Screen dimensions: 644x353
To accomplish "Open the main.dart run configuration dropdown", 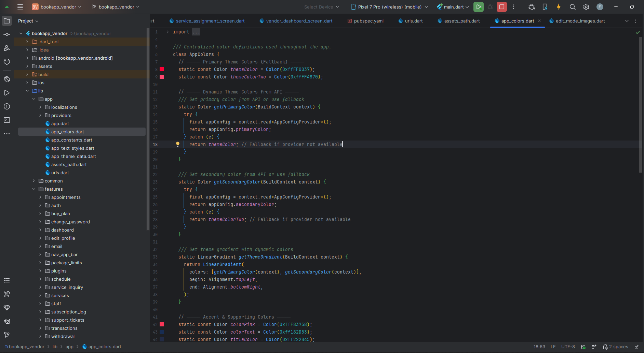I will [453, 7].
